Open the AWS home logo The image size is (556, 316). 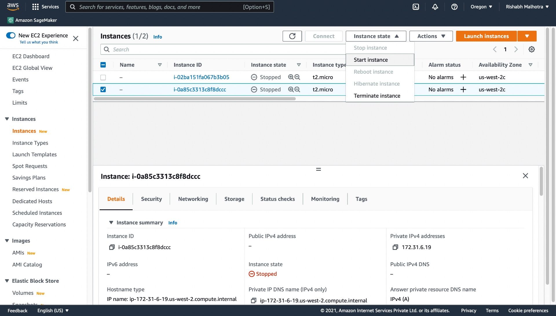13,7
